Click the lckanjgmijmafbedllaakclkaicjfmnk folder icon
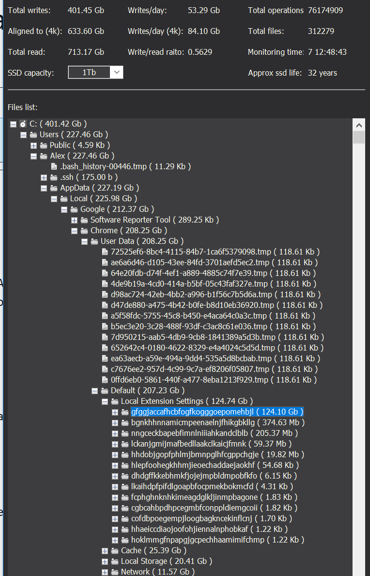The height and width of the screenshot is (576, 370). [x=125, y=444]
